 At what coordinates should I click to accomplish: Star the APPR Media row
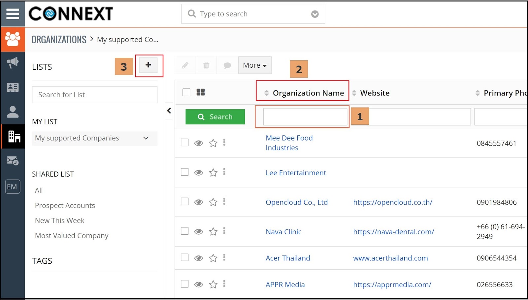tap(213, 284)
